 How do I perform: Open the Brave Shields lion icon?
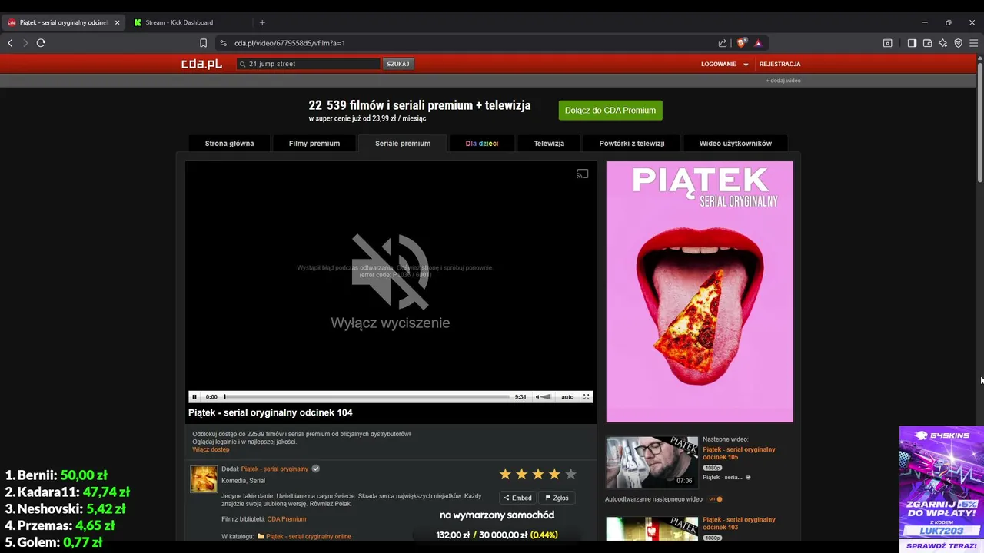click(x=741, y=43)
